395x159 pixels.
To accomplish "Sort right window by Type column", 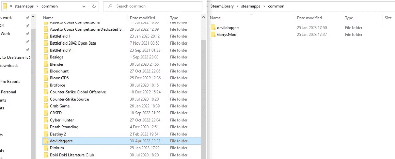I will tap(349, 18).
